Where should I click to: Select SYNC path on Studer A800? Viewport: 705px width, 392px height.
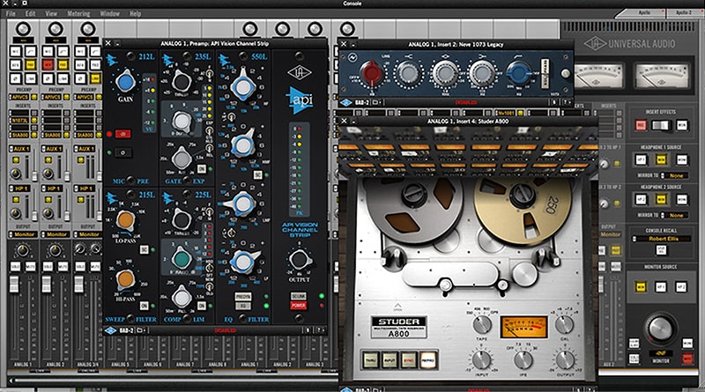tap(409, 360)
